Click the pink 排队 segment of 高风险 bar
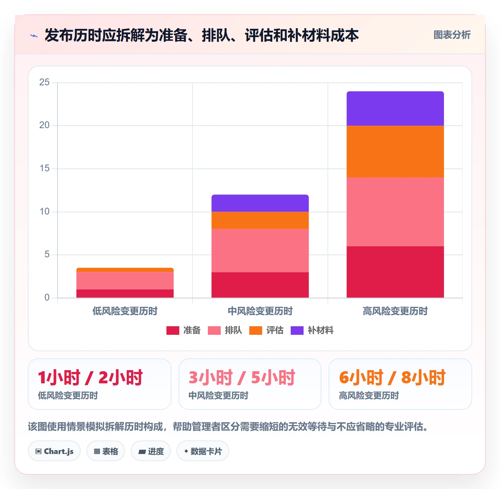Image resolution: width=500 pixels, height=489 pixels. click(x=395, y=212)
